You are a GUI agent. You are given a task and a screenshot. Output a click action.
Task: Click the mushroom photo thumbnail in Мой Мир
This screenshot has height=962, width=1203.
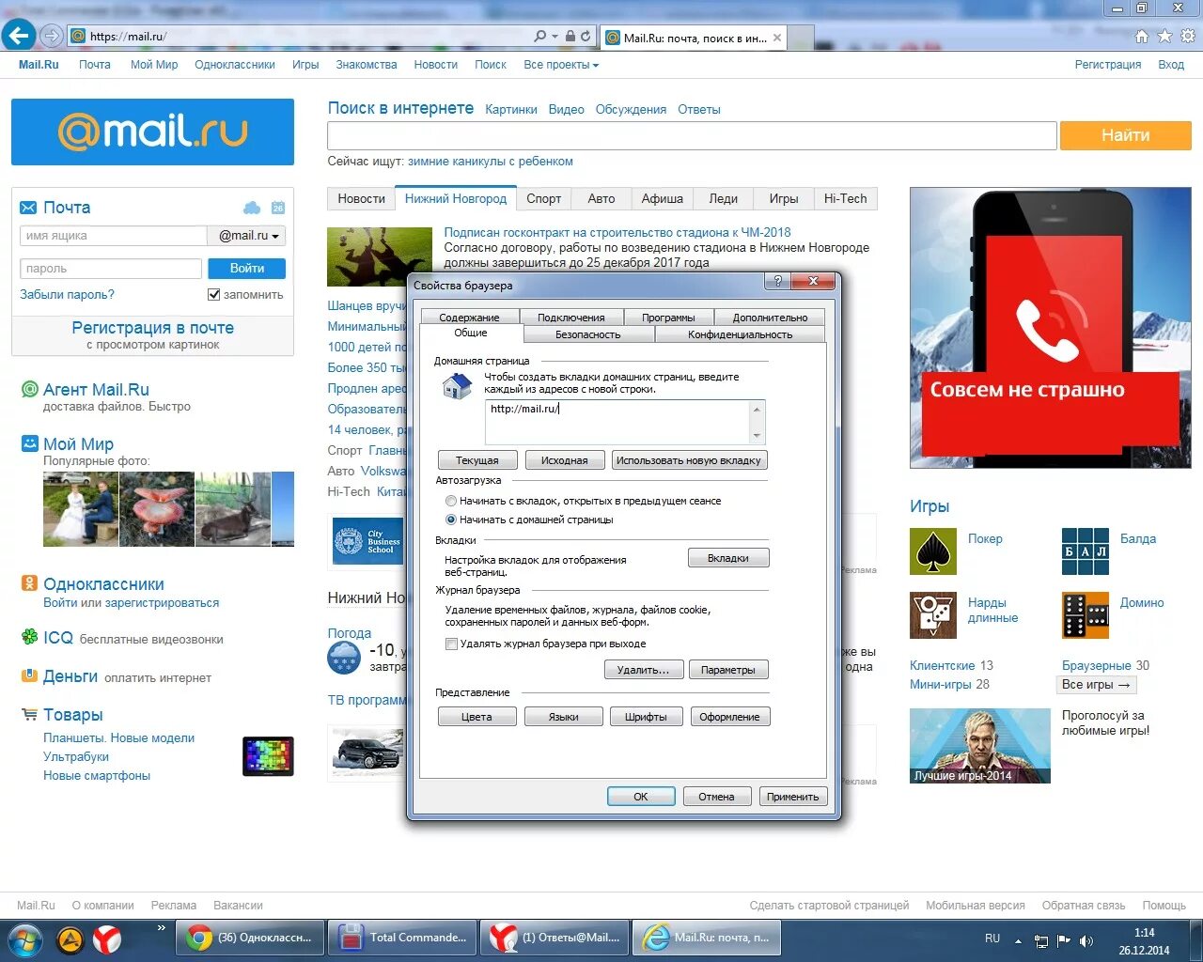coord(157,509)
